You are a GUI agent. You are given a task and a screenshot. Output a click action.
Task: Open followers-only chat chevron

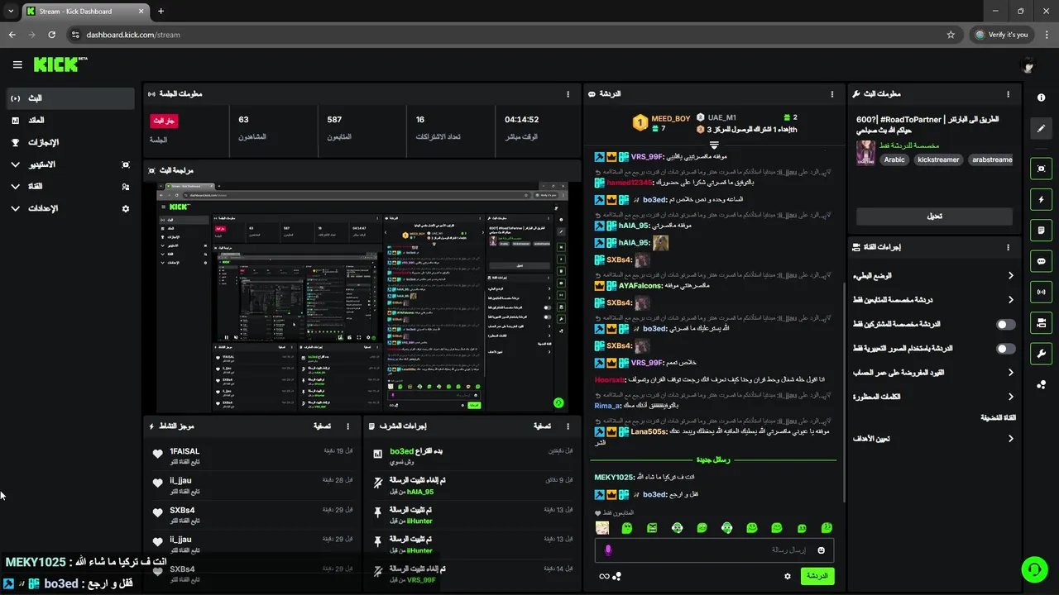[1010, 300]
